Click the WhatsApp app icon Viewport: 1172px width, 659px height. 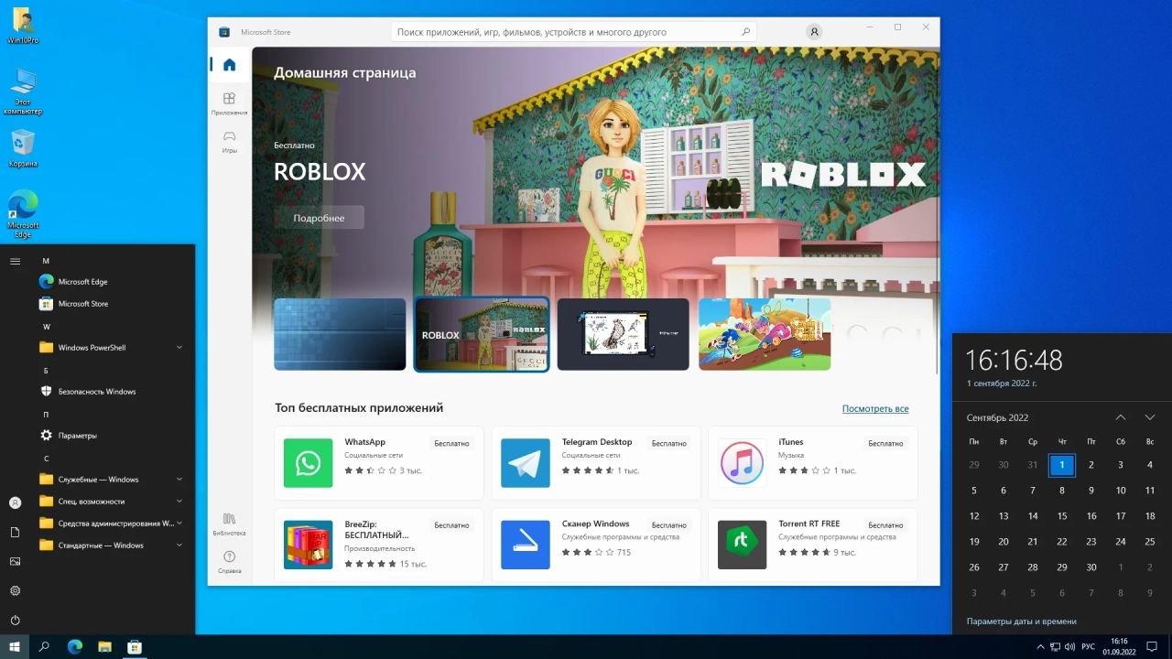308,463
